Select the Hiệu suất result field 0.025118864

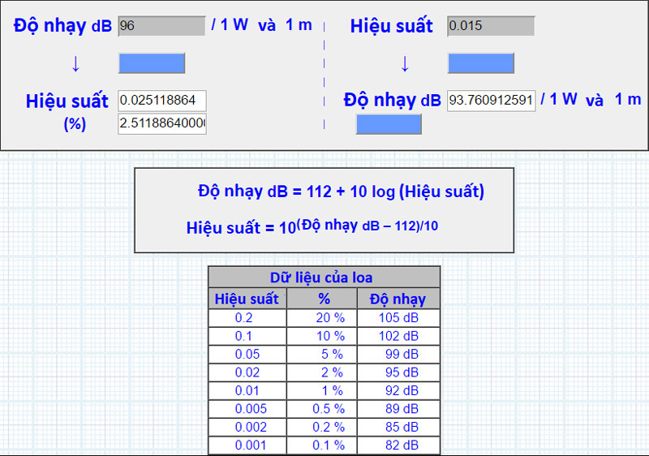[x=162, y=101]
